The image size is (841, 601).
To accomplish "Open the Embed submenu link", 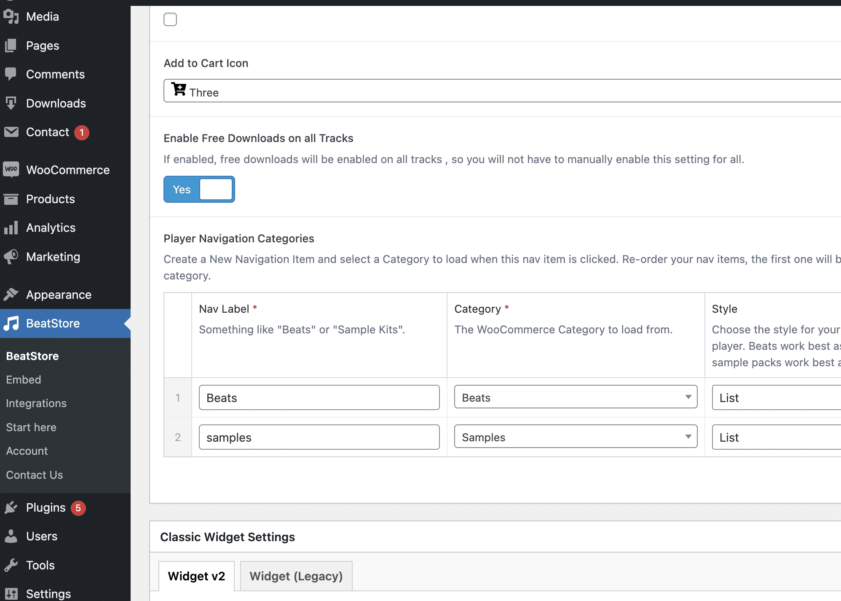I will click(x=24, y=380).
